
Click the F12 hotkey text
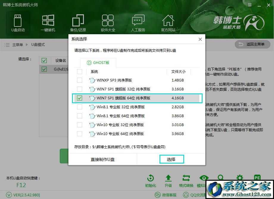pos(21,185)
